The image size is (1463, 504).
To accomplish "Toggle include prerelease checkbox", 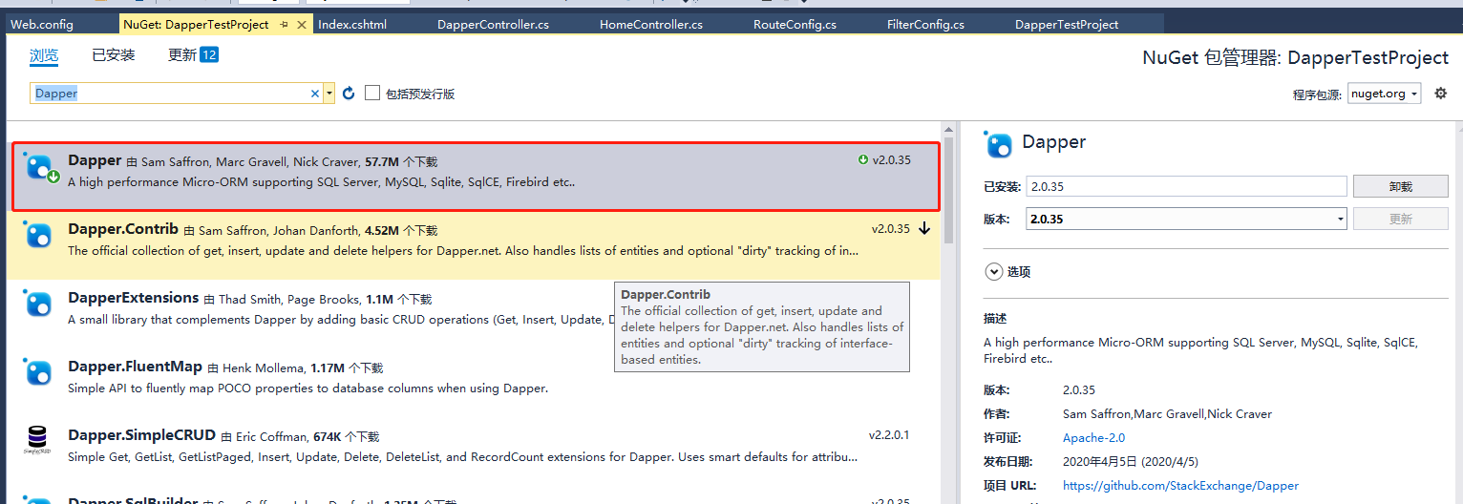I will [372, 93].
